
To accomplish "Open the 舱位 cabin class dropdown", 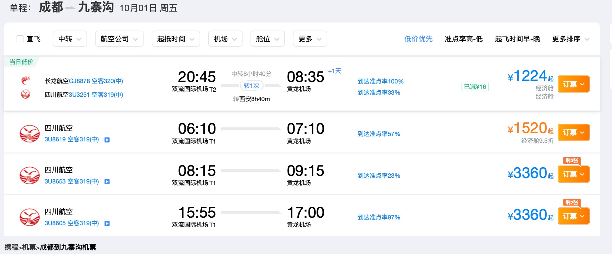I will pos(267,39).
